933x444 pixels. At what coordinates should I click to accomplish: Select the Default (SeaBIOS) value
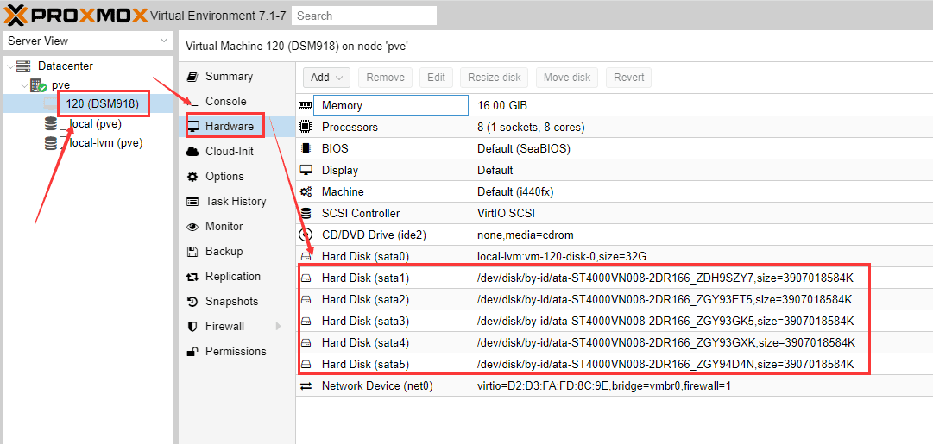(x=524, y=148)
